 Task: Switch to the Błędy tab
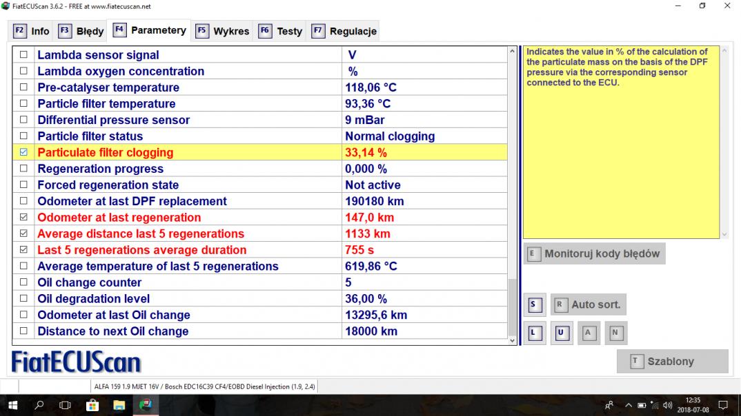click(x=82, y=31)
